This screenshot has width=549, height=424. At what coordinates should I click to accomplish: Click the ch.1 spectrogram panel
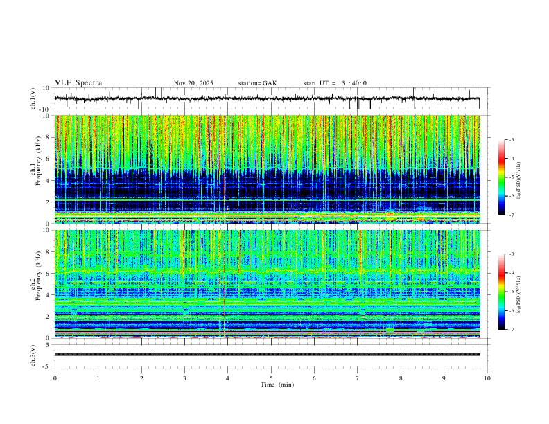pos(267,169)
